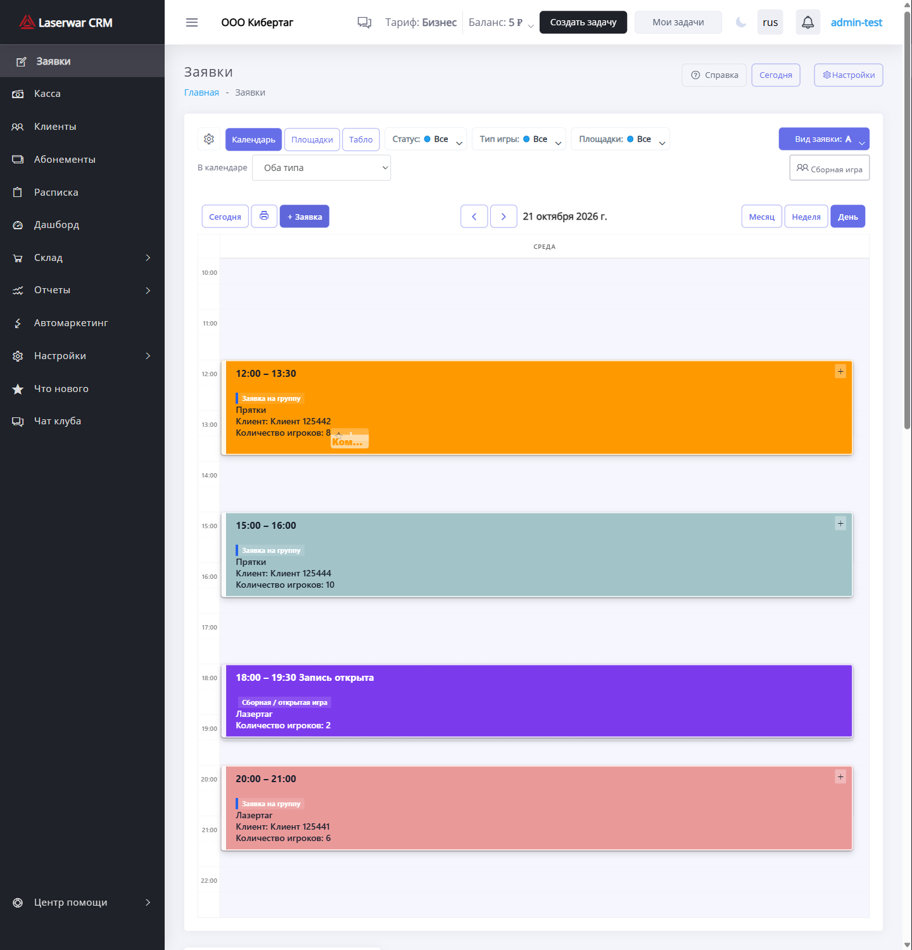Follow the Главная breadcrumb link
Image resolution: width=912 pixels, height=950 pixels.
coord(201,92)
